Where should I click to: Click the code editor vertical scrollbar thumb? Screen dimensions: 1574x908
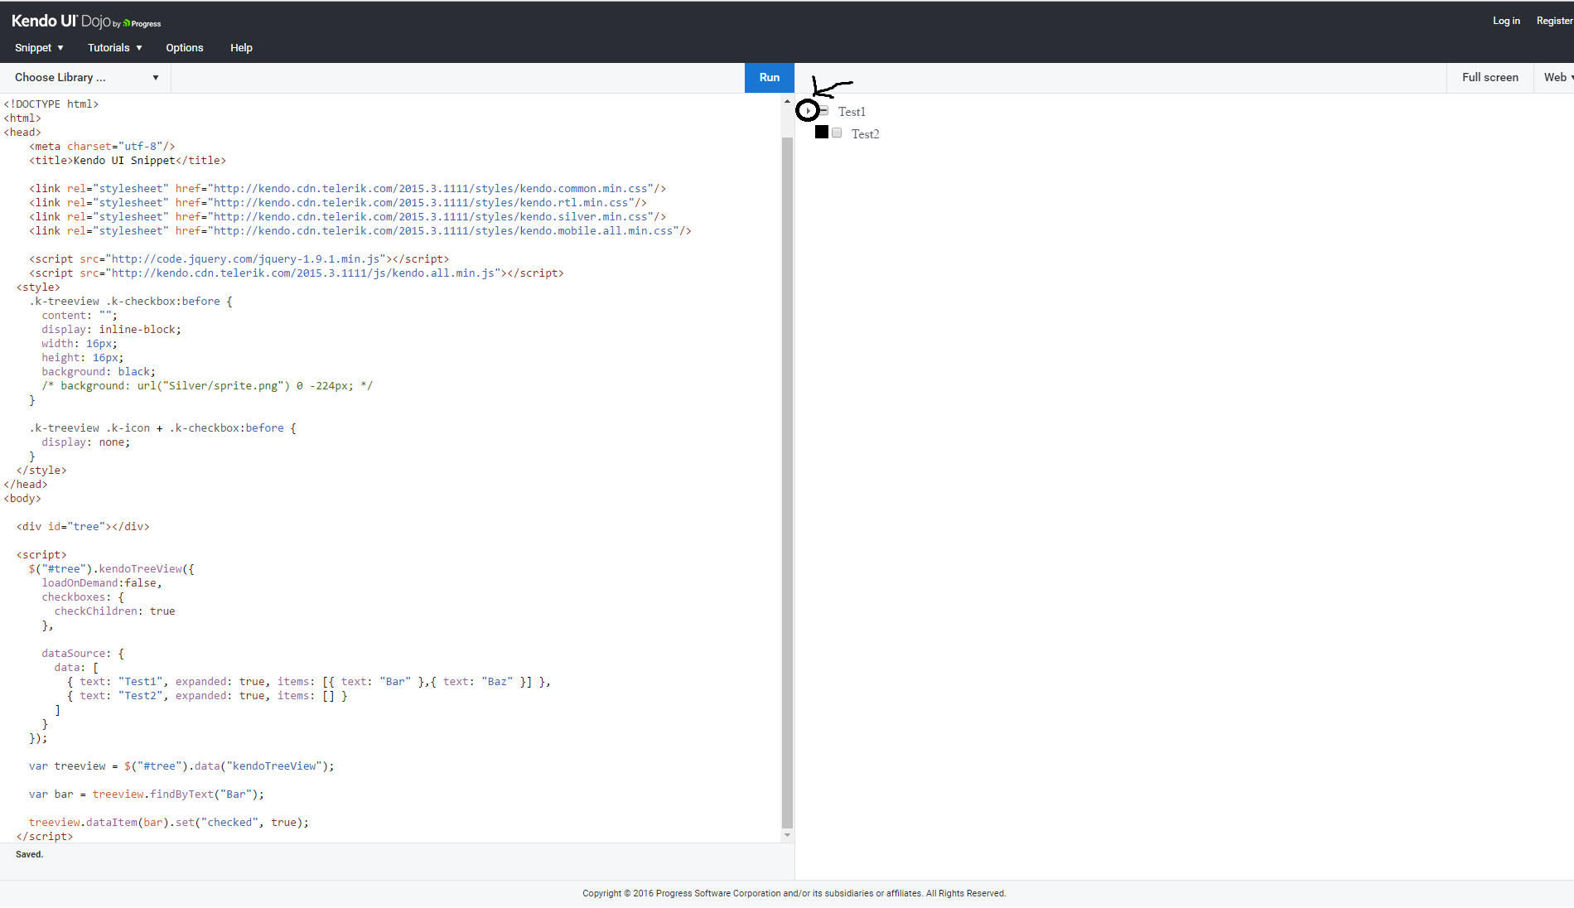click(787, 482)
